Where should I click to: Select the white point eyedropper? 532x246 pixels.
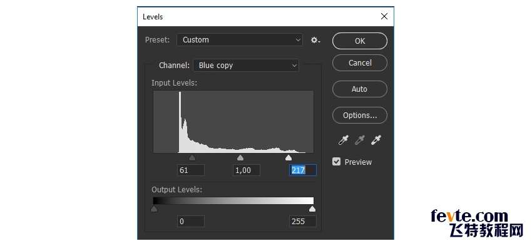pos(376,140)
